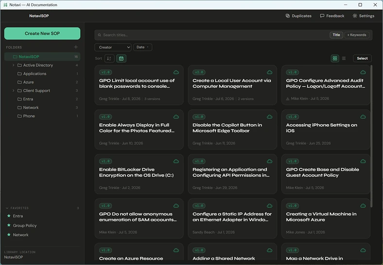Image resolution: width=383 pixels, height=265 pixels.
Task: Open the Network folder in Folders
Action: click(x=42, y=108)
